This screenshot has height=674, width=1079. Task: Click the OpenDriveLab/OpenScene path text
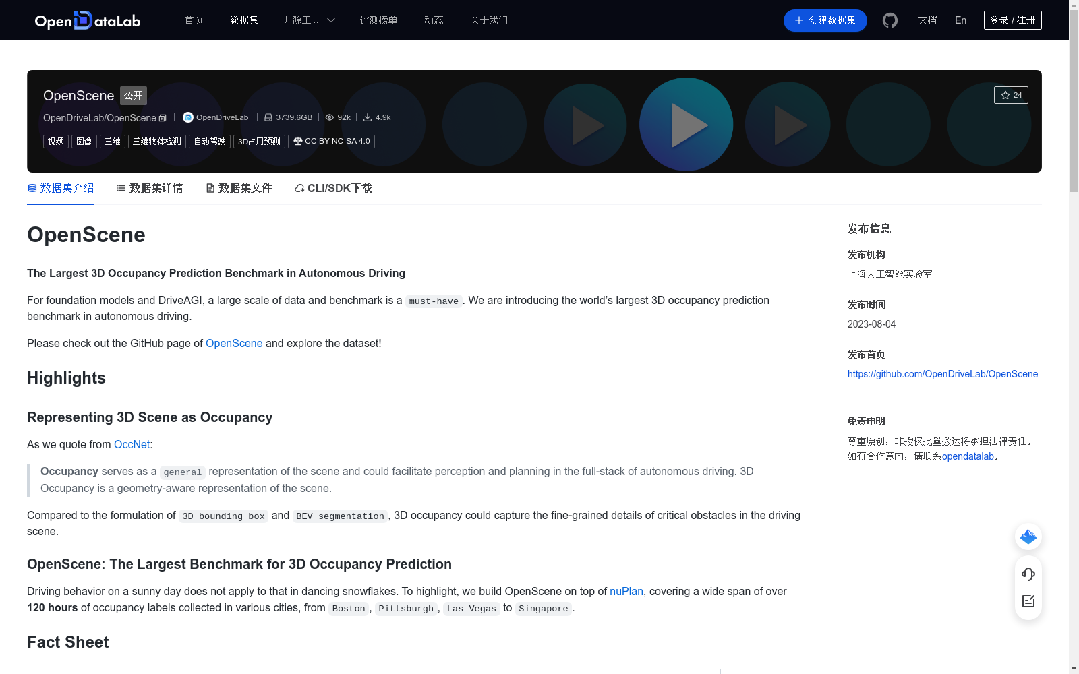(x=100, y=118)
